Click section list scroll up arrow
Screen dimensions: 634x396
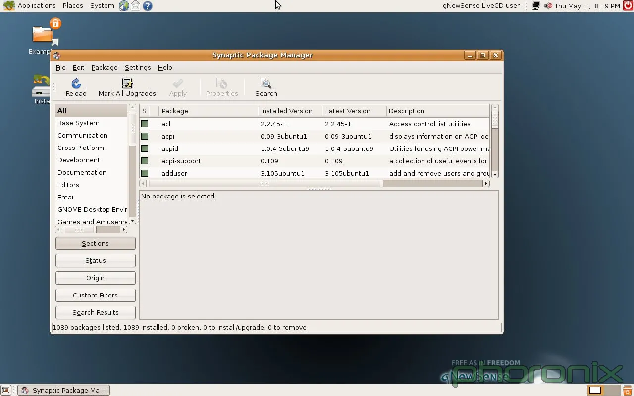click(132, 107)
